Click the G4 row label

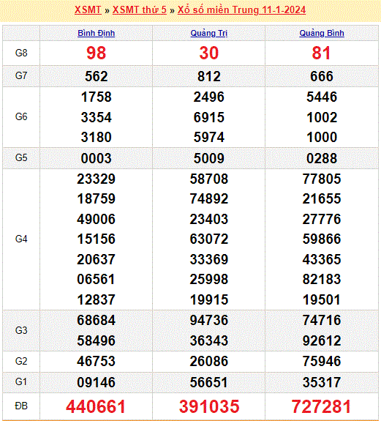pos(21,239)
